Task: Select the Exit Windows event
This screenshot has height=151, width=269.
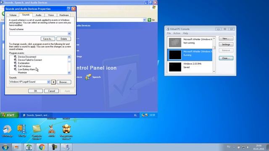Action: coord(24,66)
